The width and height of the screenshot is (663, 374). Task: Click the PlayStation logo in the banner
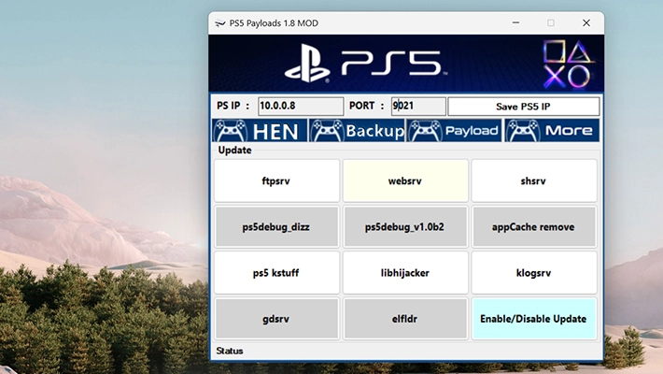pos(307,63)
